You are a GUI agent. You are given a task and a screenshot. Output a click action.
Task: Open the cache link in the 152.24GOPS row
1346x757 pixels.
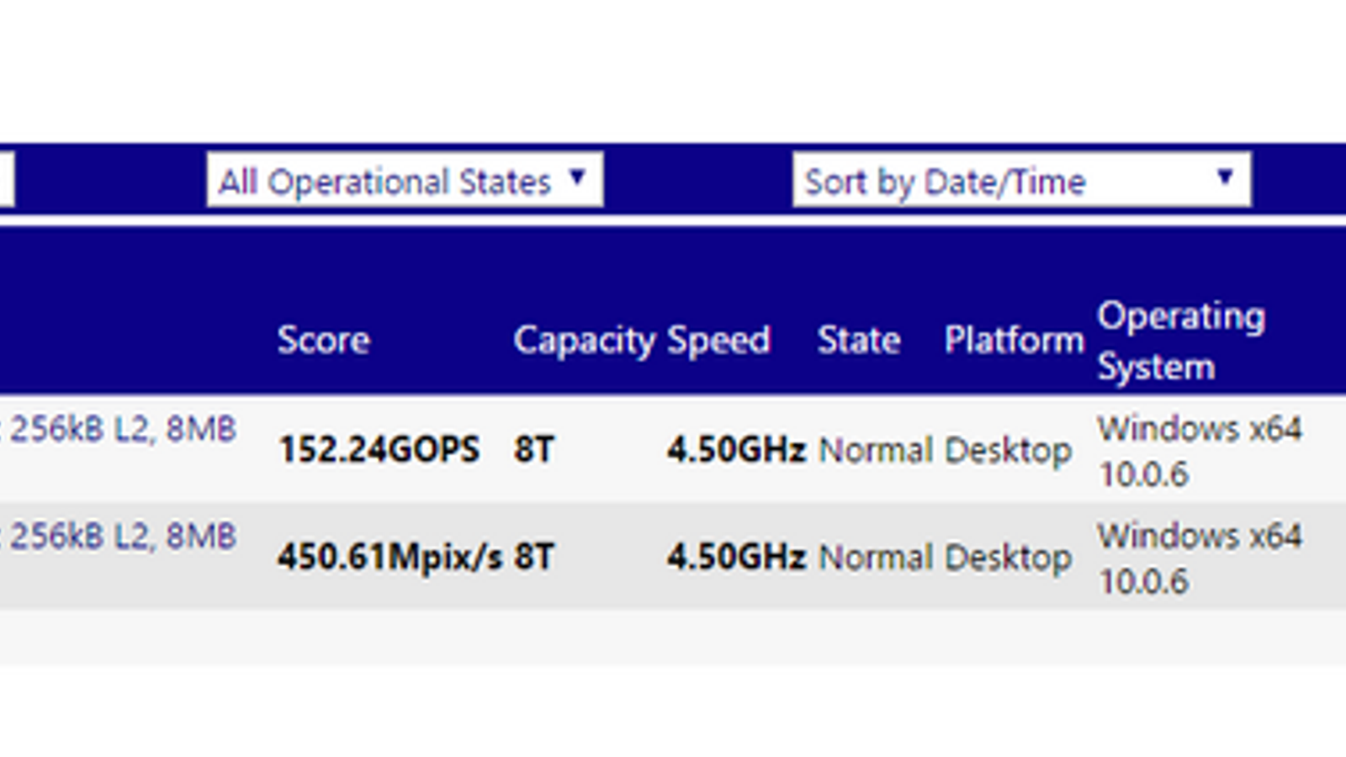click(x=122, y=429)
